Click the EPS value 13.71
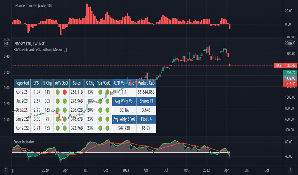 36,128
